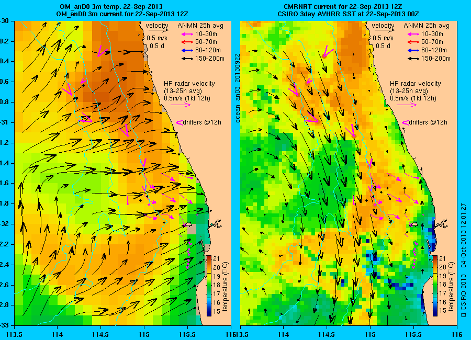Click 'CMRNRT current for 22-Sep-2013 12Z' title
The height and width of the screenshot is (340, 471).
[343, 6]
